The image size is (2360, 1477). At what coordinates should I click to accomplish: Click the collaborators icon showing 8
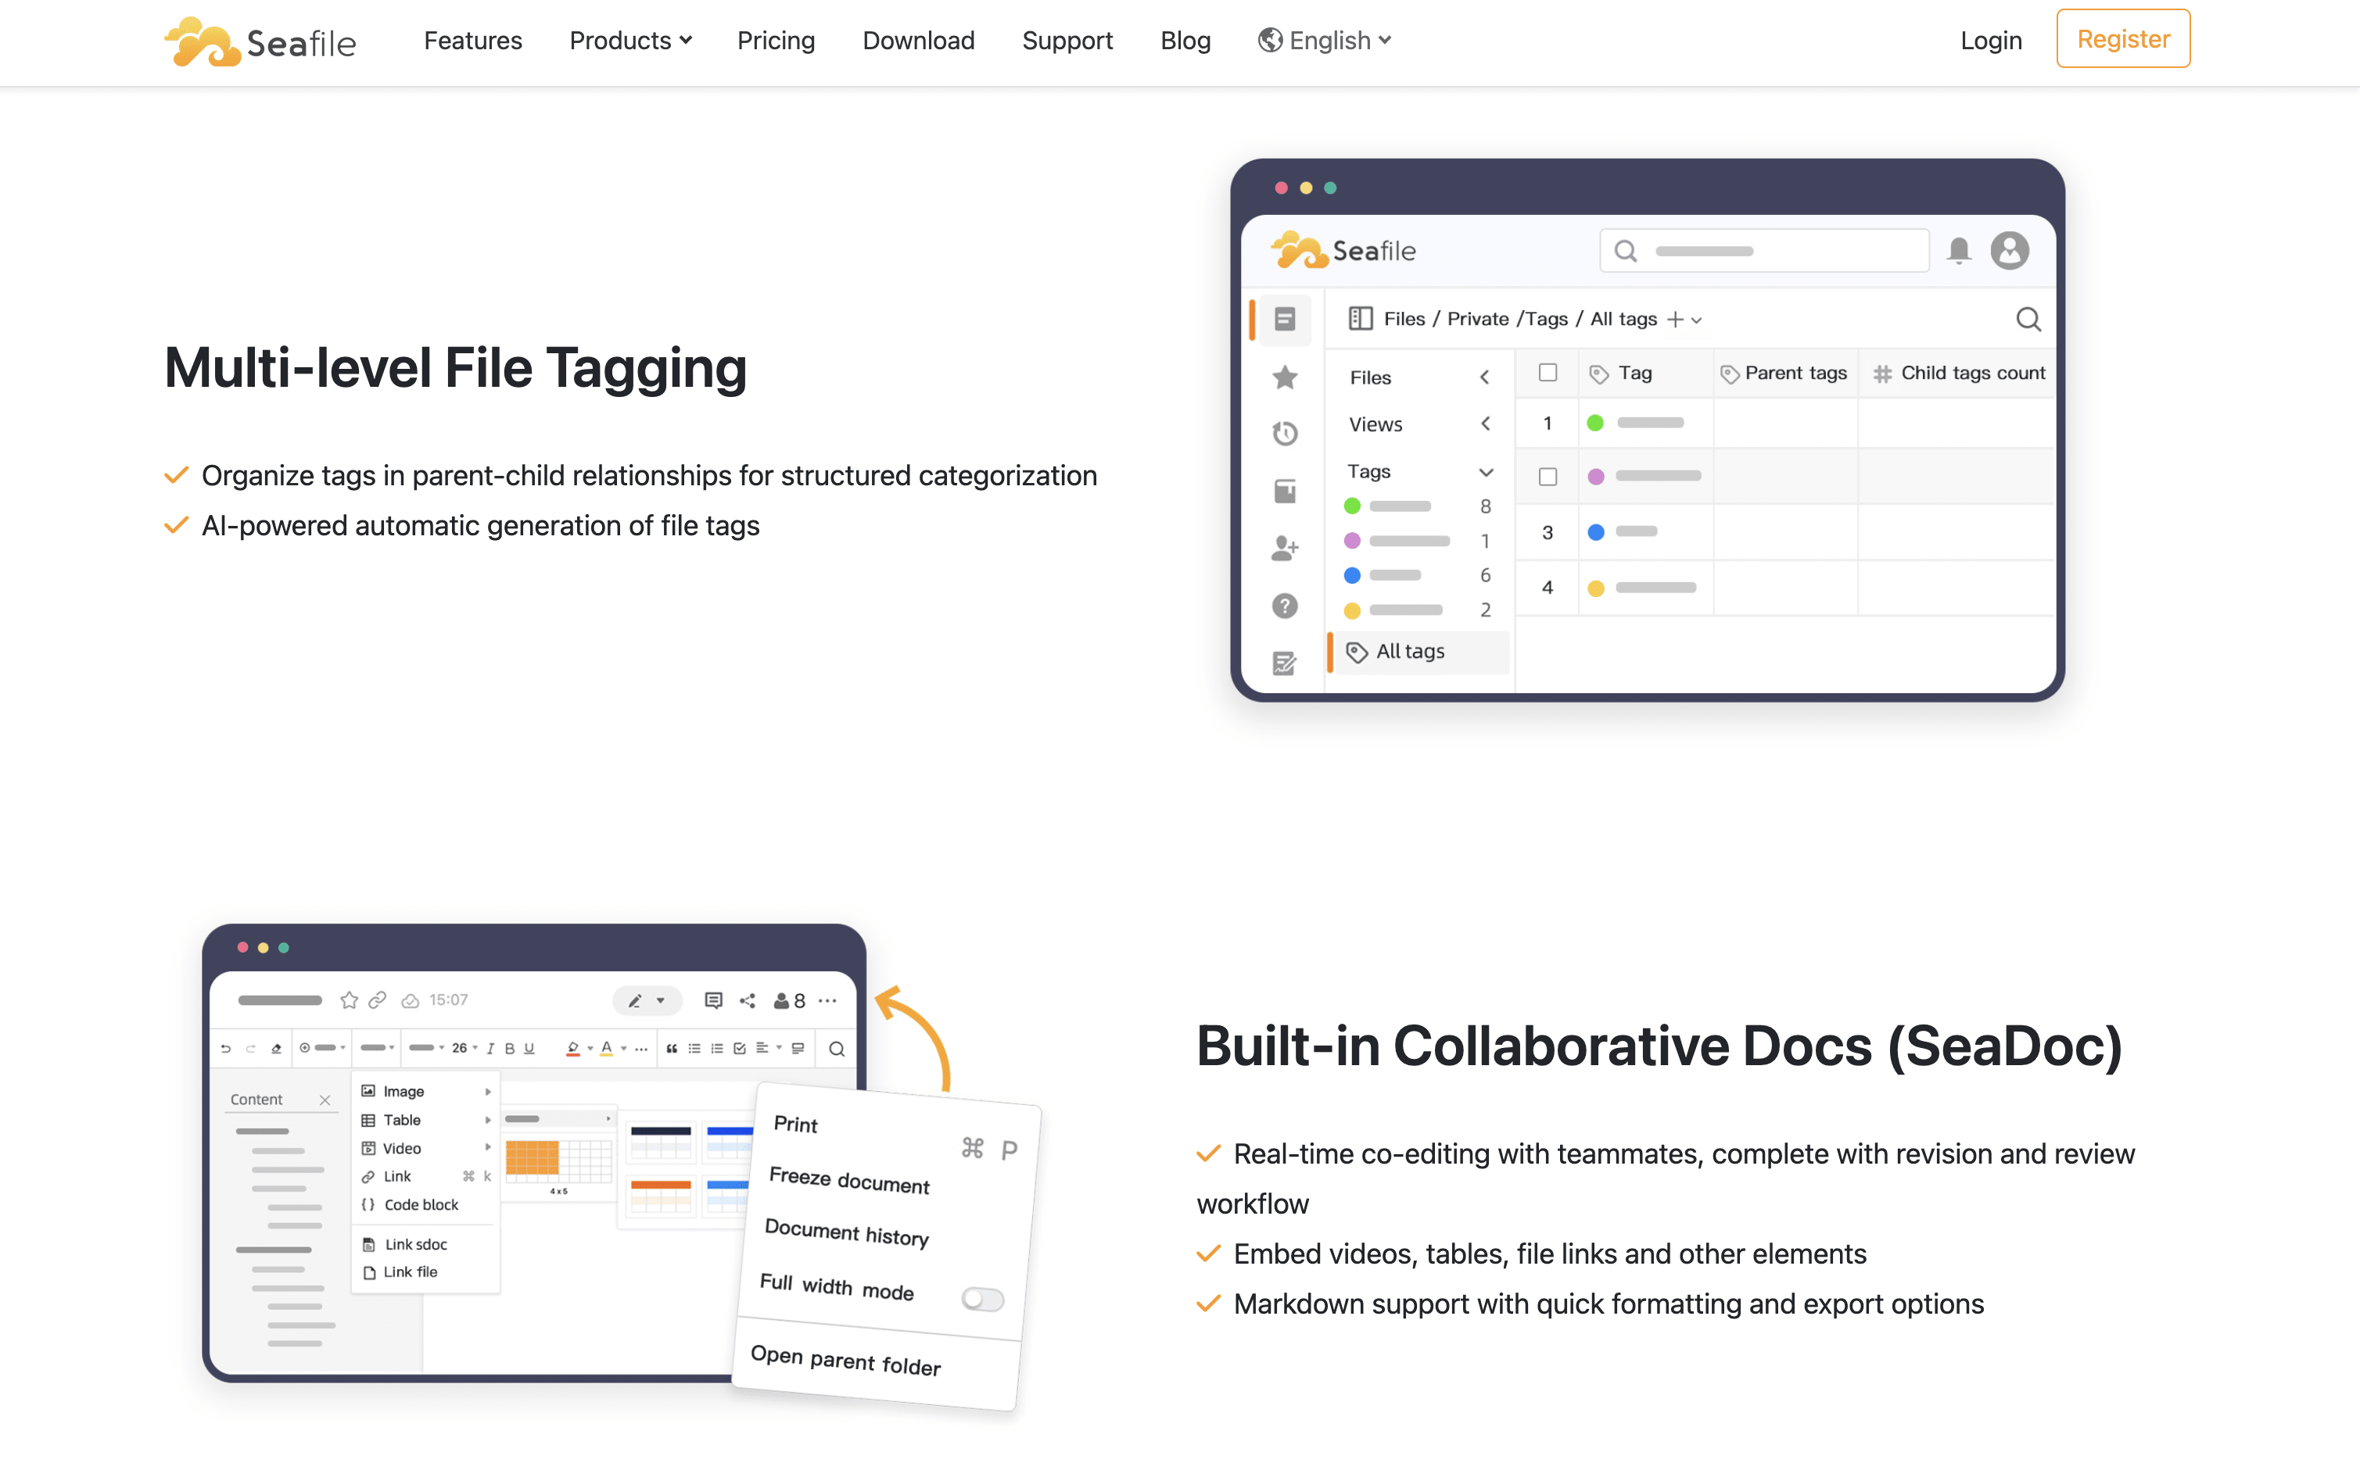pyautogui.click(x=788, y=1000)
